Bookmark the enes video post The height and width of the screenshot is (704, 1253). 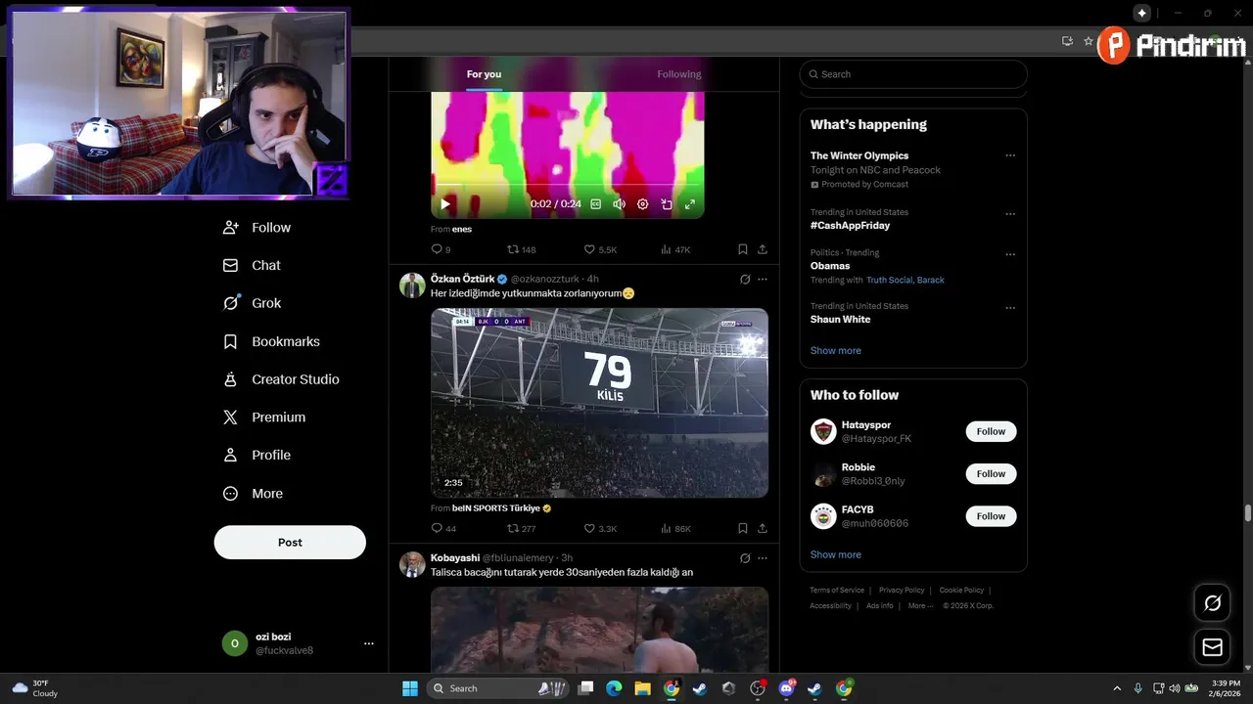tap(743, 249)
